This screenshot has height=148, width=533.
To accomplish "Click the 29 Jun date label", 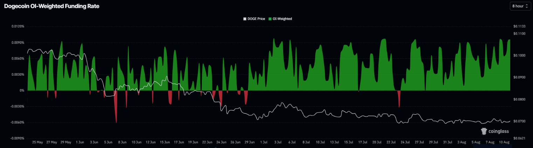I will [x=250, y=142].
